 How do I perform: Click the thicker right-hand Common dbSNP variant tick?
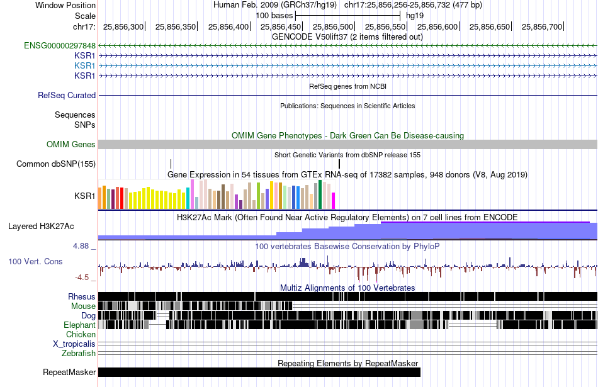[339, 164]
